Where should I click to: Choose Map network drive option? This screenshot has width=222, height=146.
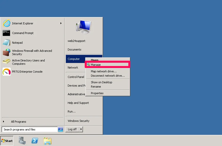click(x=107, y=71)
